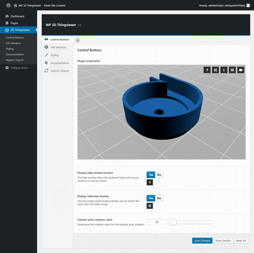Open the Documentation tab in plugin panel

(x=57, y=63)
